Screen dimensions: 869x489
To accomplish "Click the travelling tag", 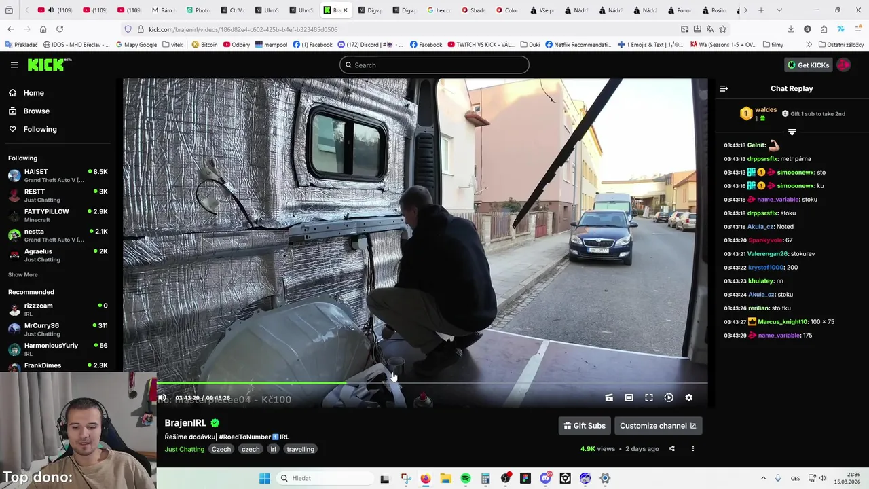I will click(x=300, y=449).
